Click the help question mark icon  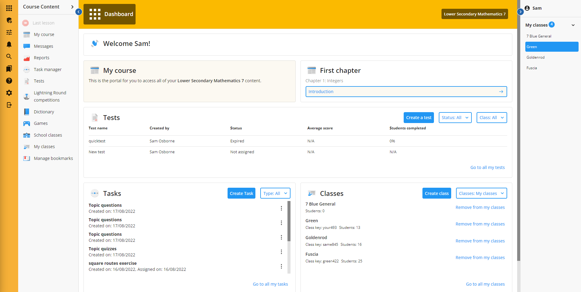click(9, 81)
